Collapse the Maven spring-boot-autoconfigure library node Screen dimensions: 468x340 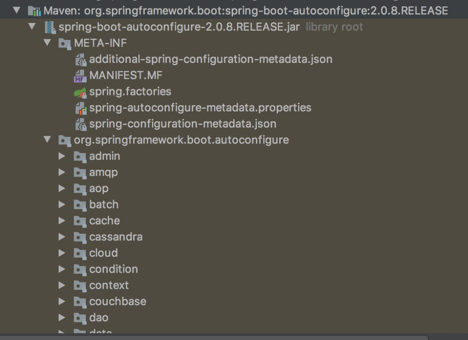coord(17,10)
